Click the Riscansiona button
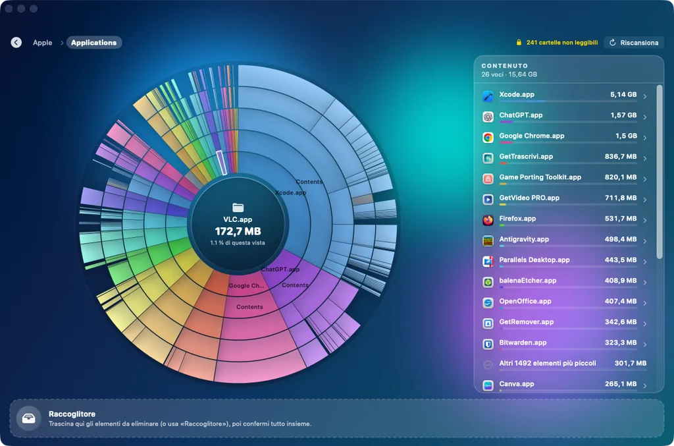The image size is (674, 446). tap(634, 43)
